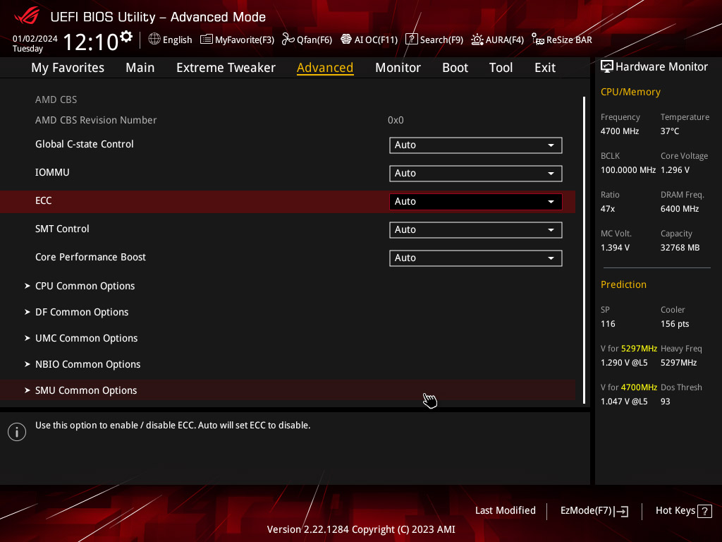Launch AI OC(F11) icon

click(x=345, y=40)
